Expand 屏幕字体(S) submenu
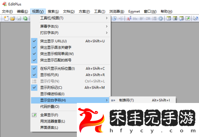 click(x=70, y=26)
